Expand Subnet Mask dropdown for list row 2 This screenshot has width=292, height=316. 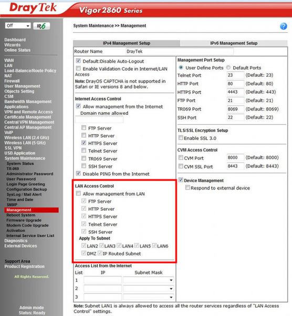148,289
